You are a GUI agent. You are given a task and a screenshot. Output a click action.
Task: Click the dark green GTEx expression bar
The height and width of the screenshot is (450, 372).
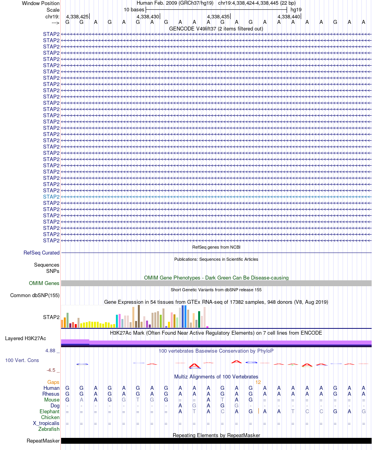click(199, 319)
